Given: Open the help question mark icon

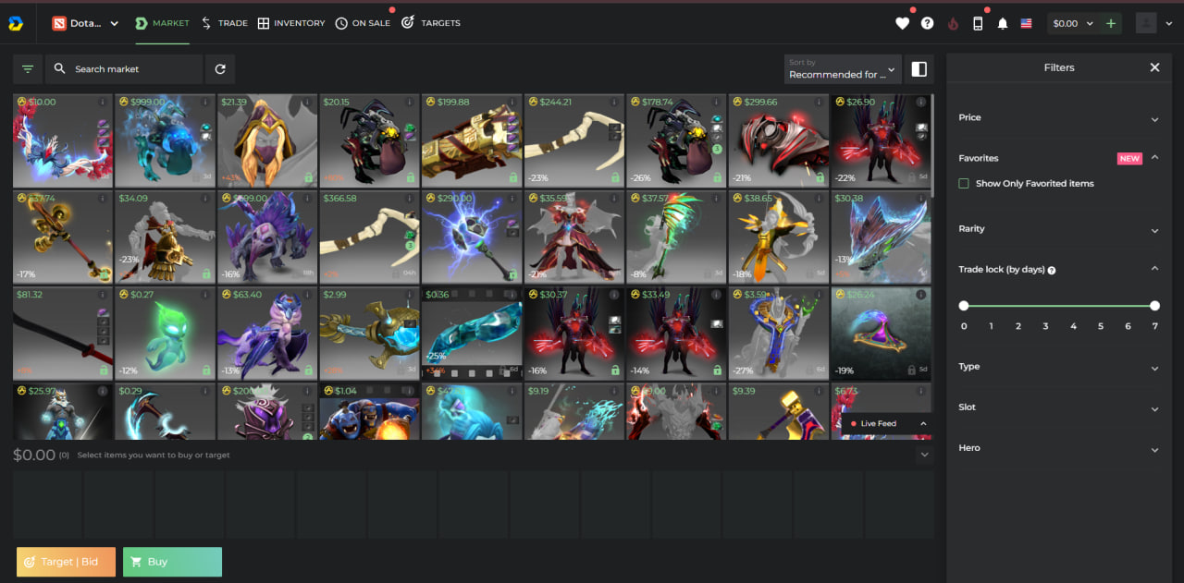Looking at the screenshot, I should pyautogui.click(x=928, y=23).
